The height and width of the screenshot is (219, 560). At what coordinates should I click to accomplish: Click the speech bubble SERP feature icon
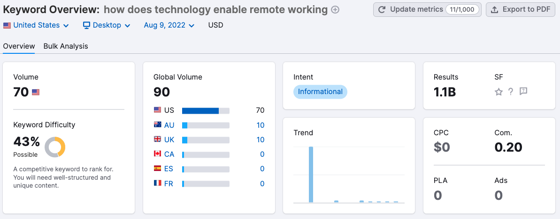[523, 92]
